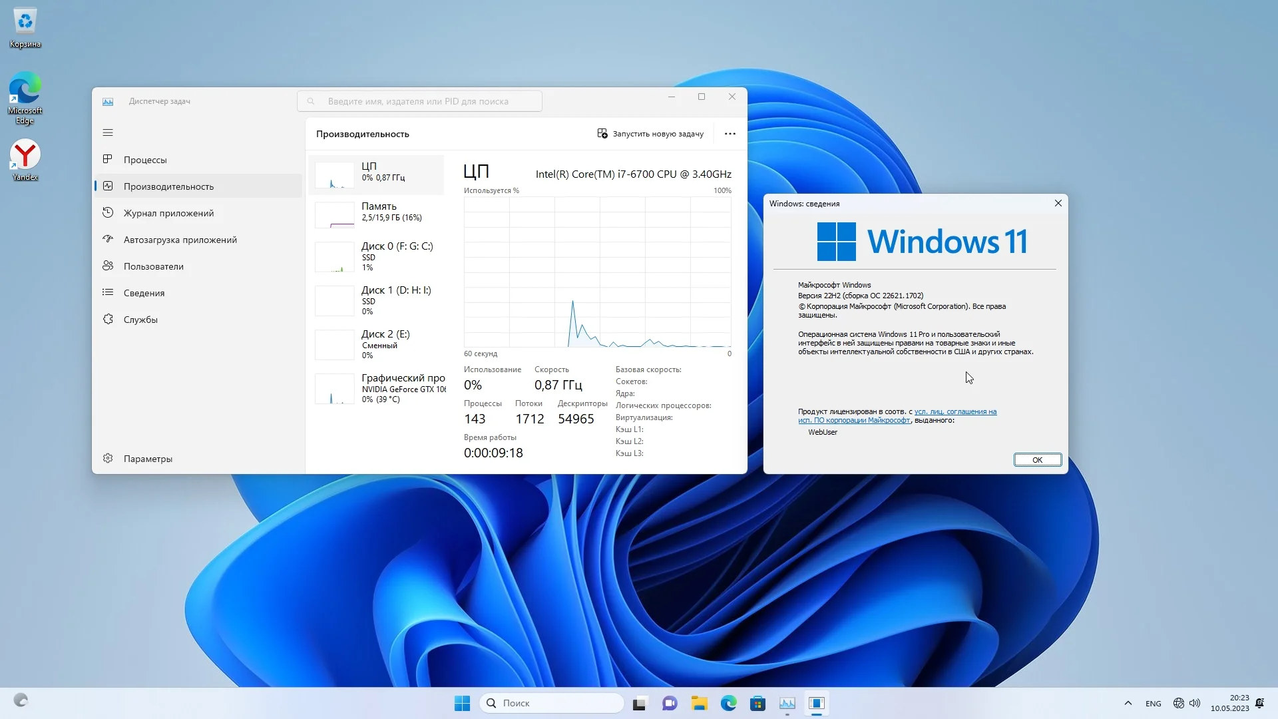Viewport: 1278px width, 719px height.
Task: Open the license agreement link
Action: click(x=955, y=412)
